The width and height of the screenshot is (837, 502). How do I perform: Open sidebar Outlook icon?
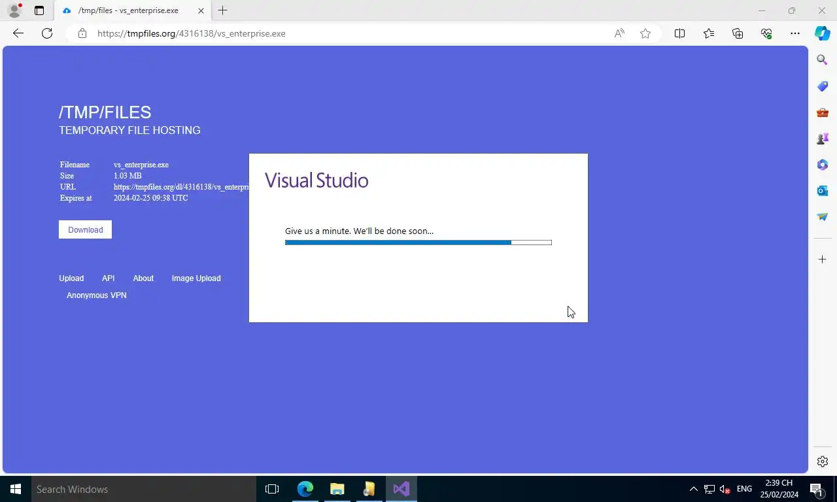823,191
